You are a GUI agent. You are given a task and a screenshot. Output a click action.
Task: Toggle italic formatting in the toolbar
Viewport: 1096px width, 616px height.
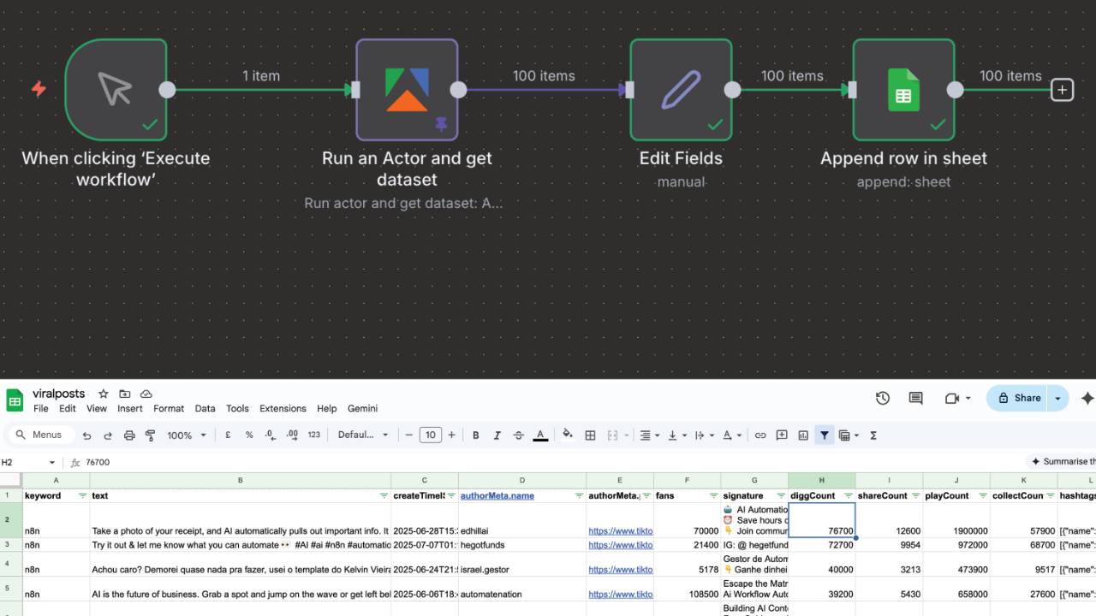497,435
